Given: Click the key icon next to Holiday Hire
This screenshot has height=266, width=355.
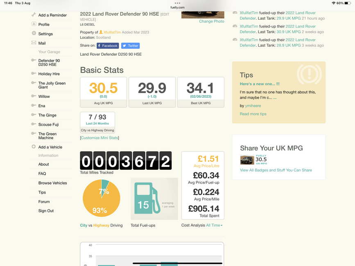Looking at the screenshot, I should (x=34, y=73).
